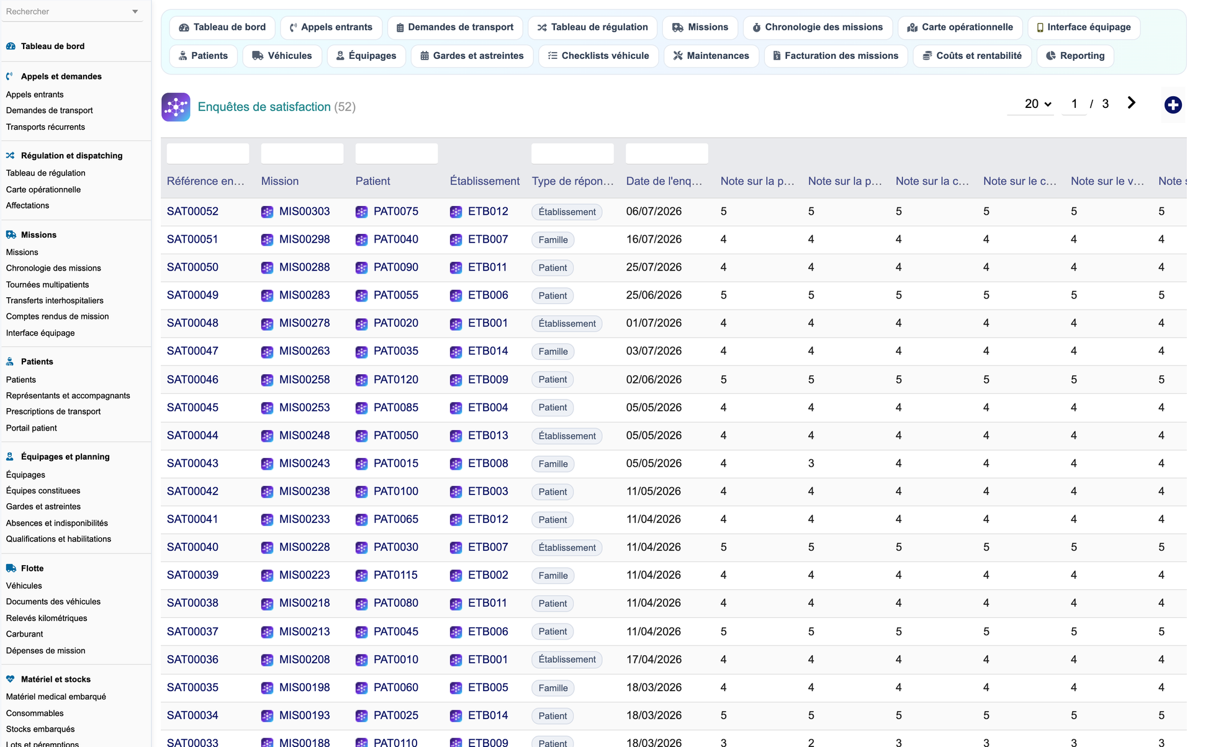This screenshot has width=1208, height=747.
Task: Click the add new survey plus icon
Action: coord(1173,105)
